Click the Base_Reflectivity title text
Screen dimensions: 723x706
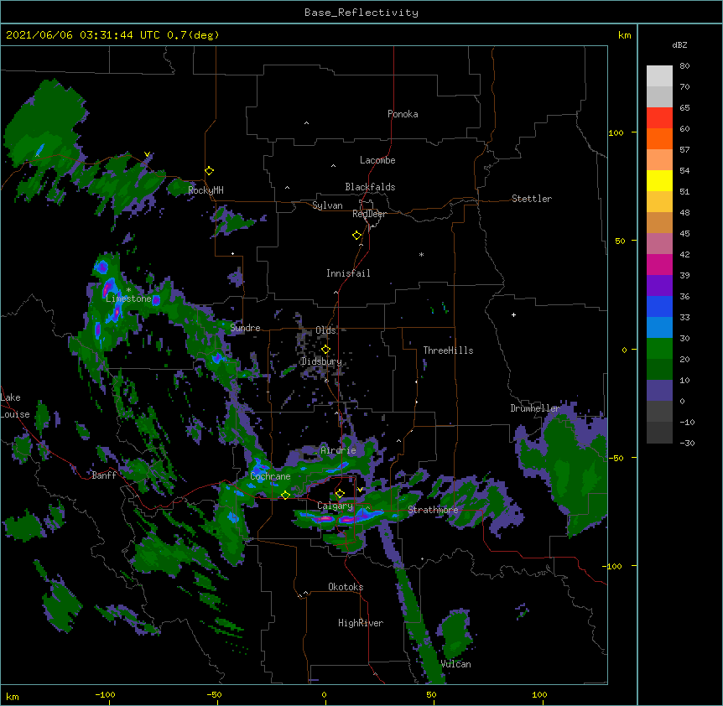click(361, 13)
